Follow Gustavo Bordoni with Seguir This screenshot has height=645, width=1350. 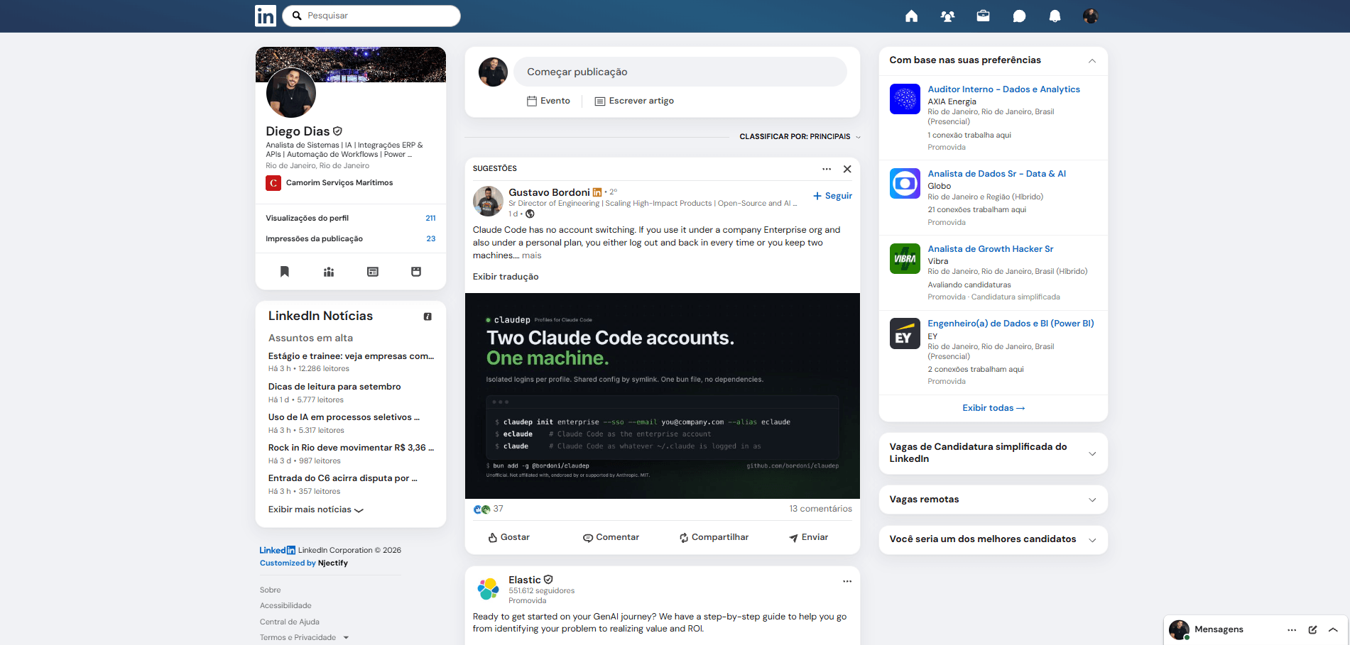pos(832,196)
